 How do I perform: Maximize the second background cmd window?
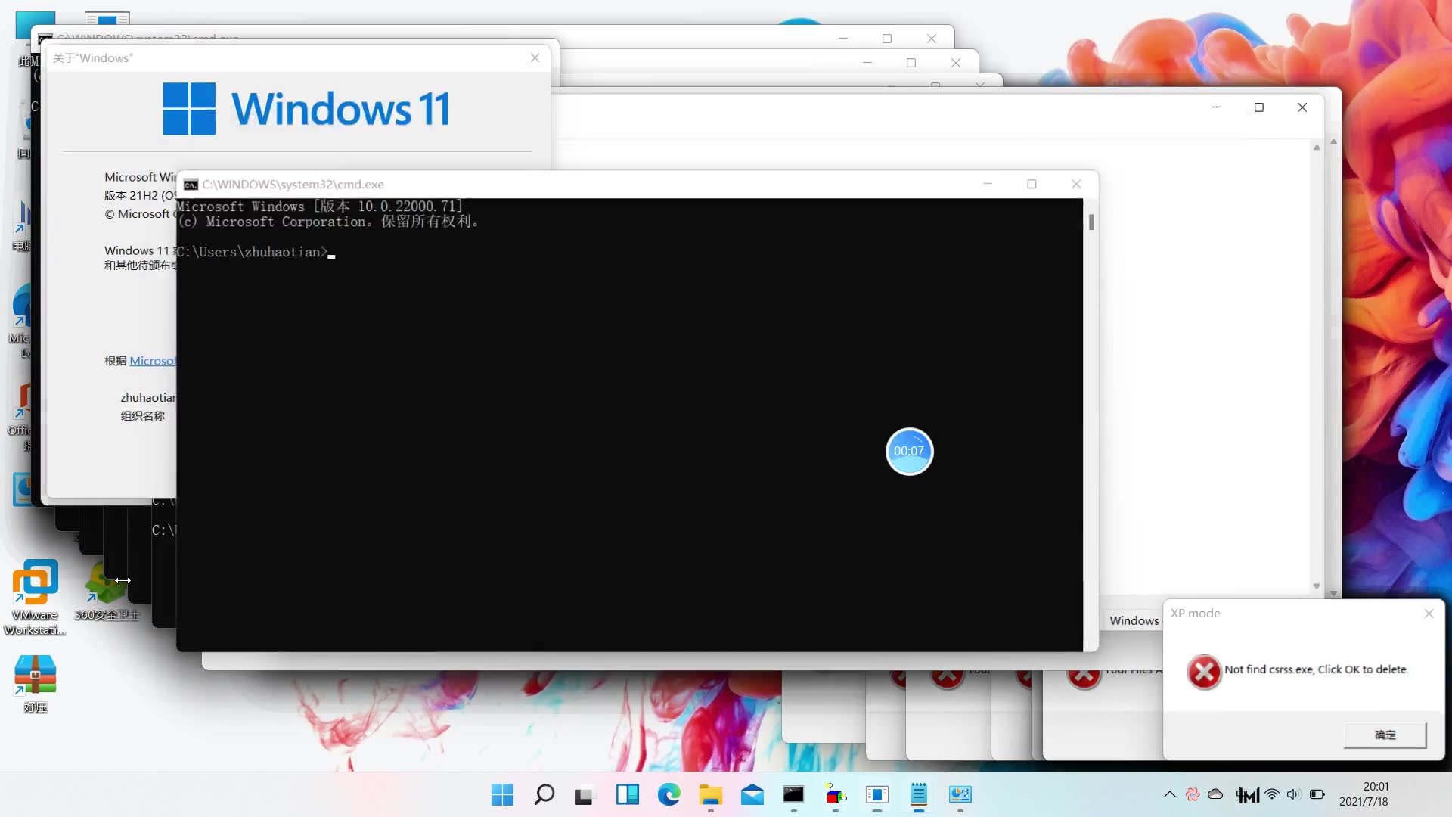(911, 63)
